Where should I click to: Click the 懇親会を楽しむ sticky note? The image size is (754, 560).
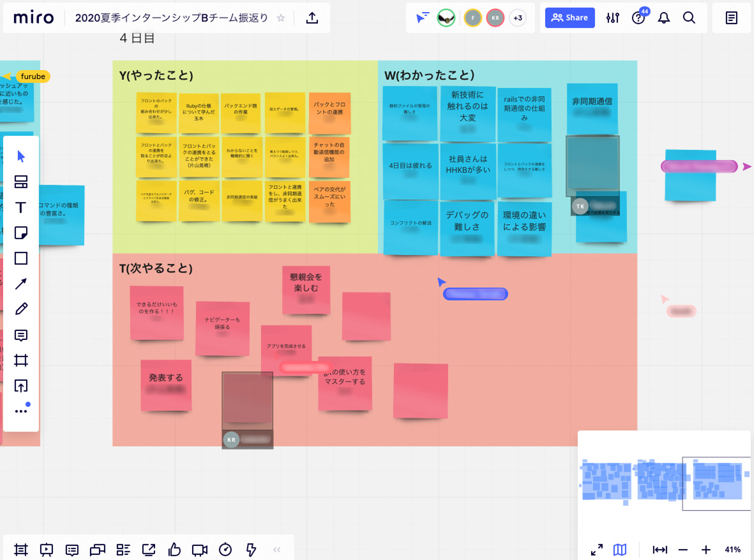click(x=306, y=290)
